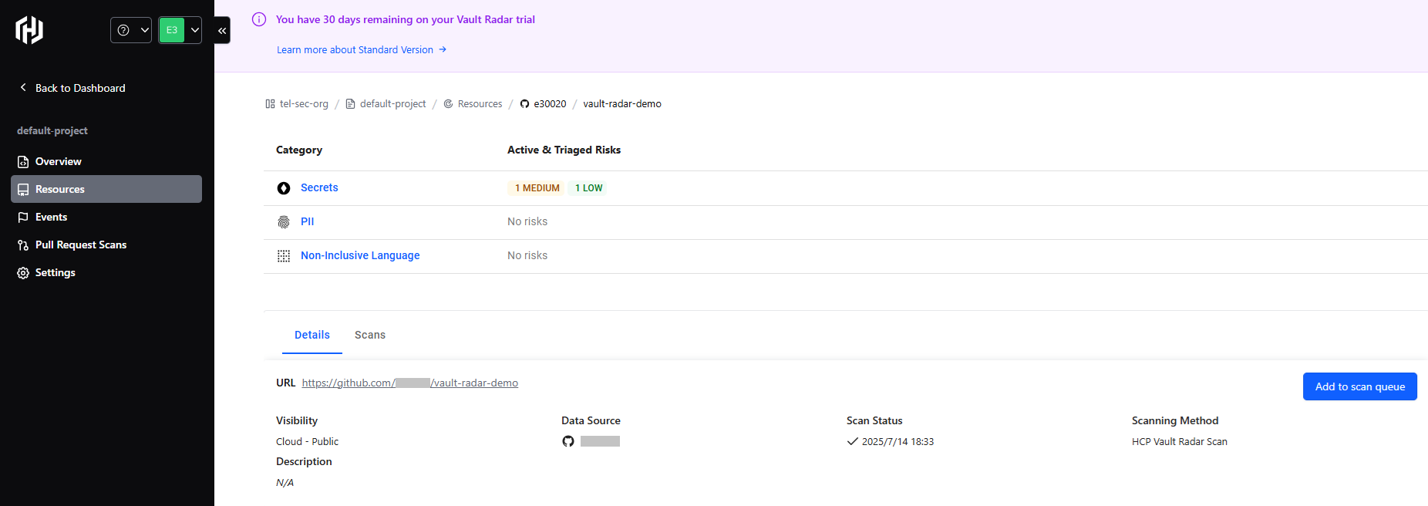Screen dimensions: 1428x506
Task: Open Events from the sidebar
Action: [x=106, y=217]
